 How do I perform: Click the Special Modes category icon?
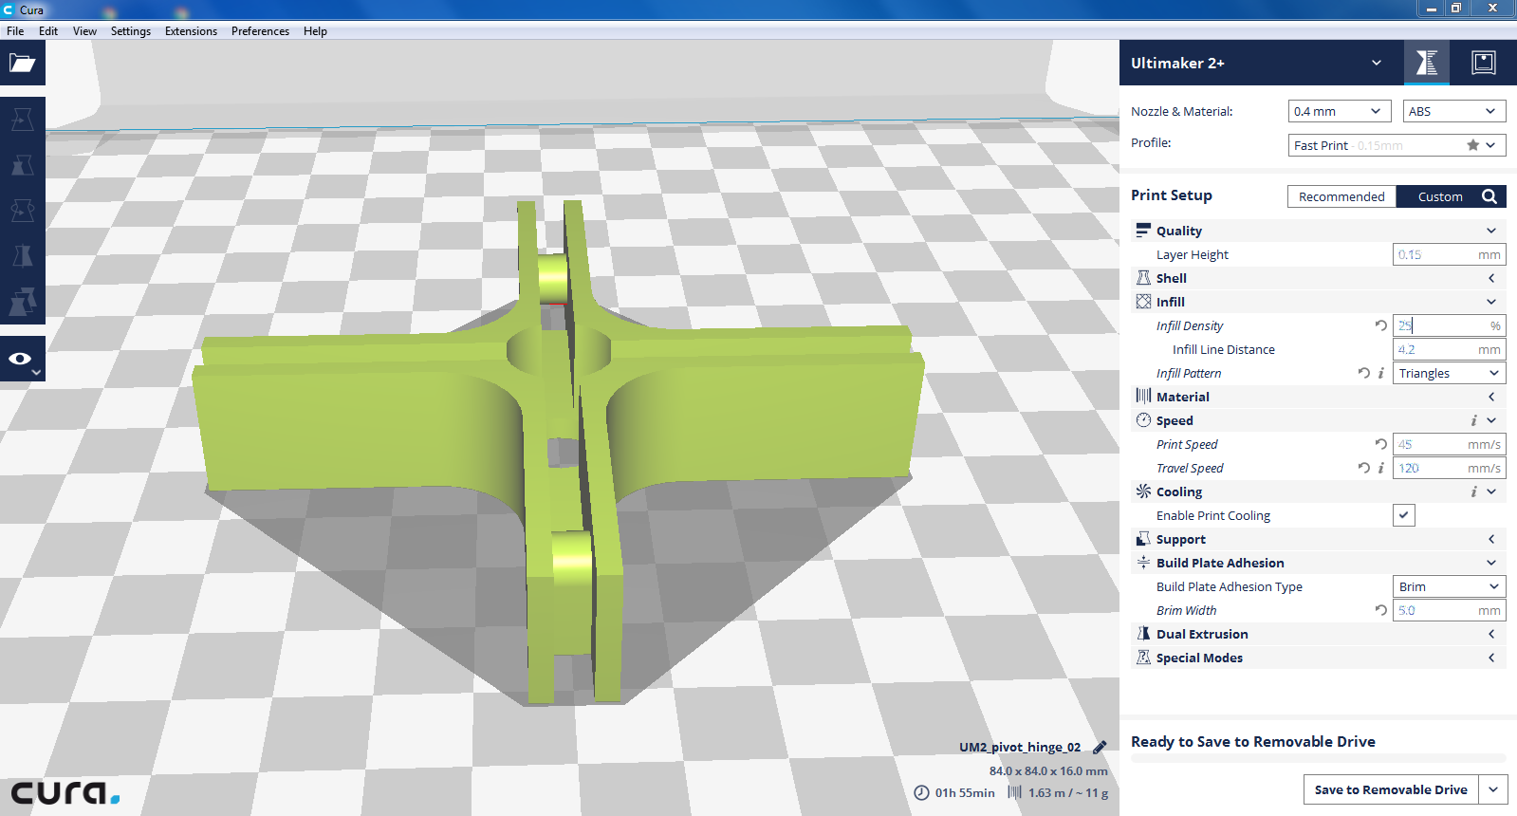(1143, 658)
